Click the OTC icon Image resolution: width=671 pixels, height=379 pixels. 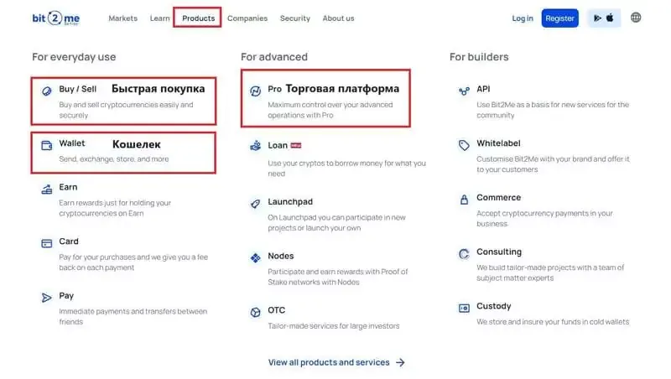point(256,312)
